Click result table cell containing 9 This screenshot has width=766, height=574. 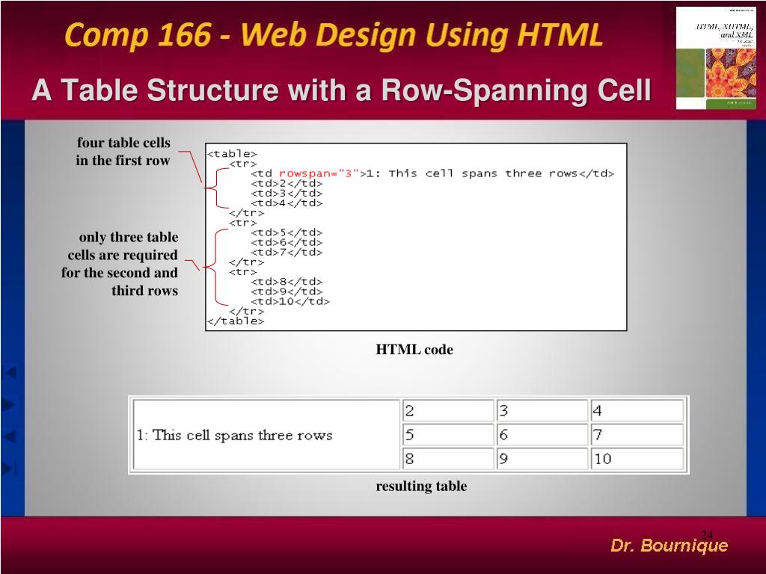[542, 459]
